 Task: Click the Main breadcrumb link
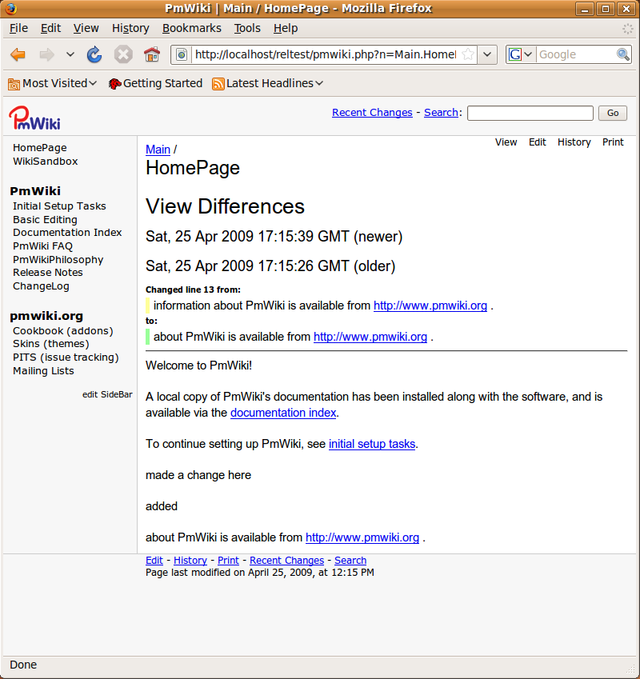(x=158, y=150)
